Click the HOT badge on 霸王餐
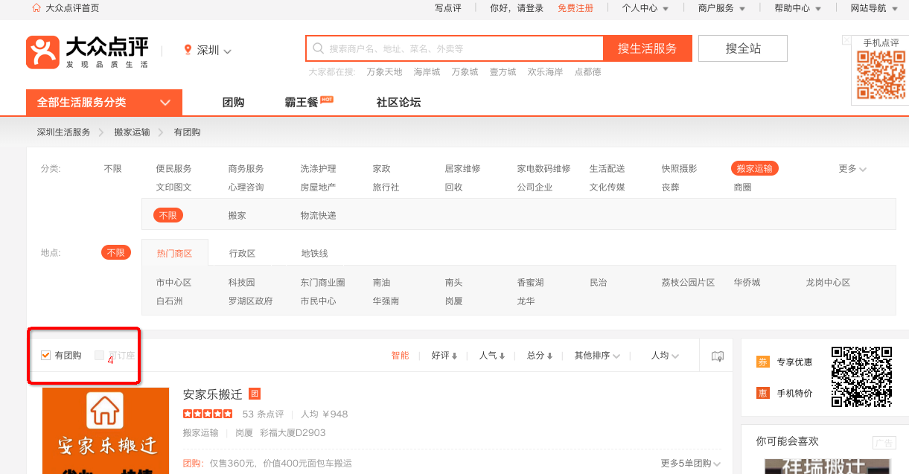This screenshot has height=474, width=909. (x=327, y=99)
